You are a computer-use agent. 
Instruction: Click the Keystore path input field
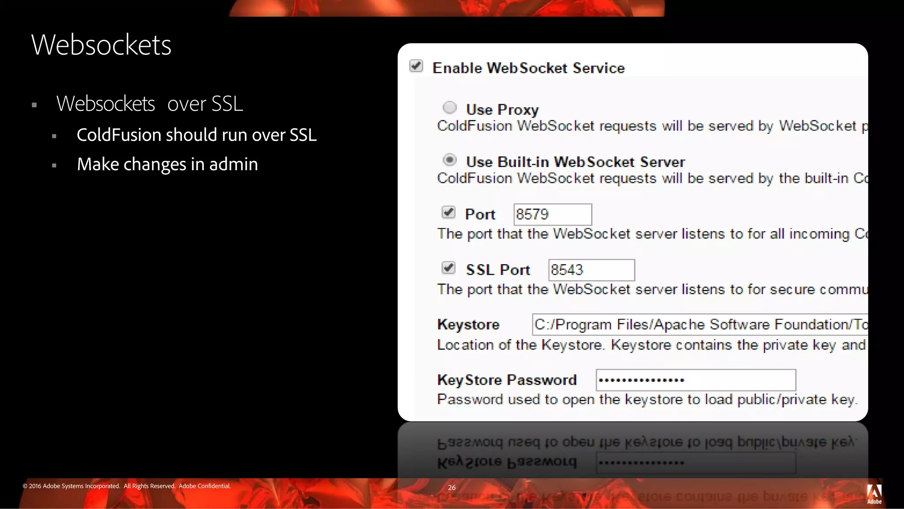pyautogui.click(x=700, y=325)
